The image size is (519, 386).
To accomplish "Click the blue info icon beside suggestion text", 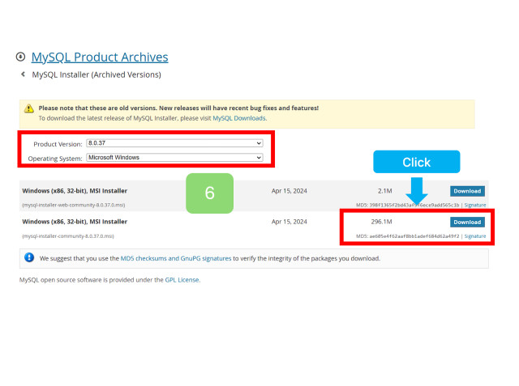I will 29,257.
